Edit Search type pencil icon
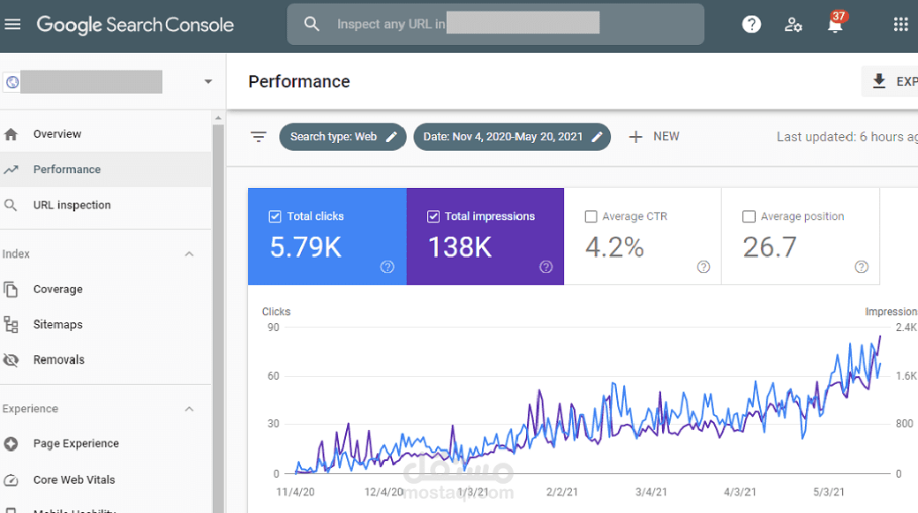The image size is (918, 513). click(x=392, y=137)
